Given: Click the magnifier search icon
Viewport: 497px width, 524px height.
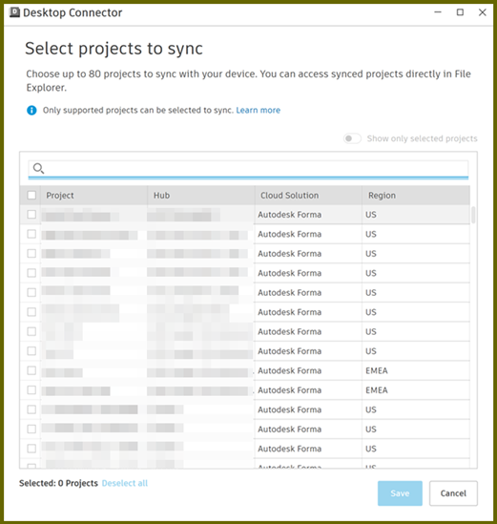Looking at the screenshot, I should click(x=38, y=168).
